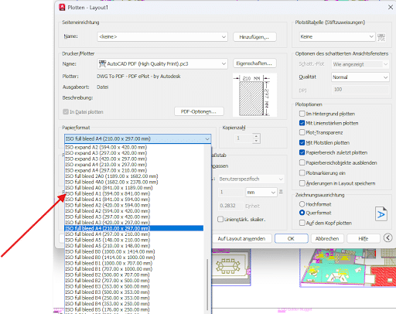Select ISO expand A2 (594.00 x 420.00 mm)
Screen dimensions: 396x314
pyautogui.click(x=134, y=147)
